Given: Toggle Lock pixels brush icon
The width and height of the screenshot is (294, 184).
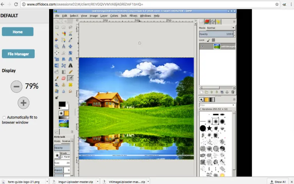Looking at the screenshot, I should (x=208, y=40).
